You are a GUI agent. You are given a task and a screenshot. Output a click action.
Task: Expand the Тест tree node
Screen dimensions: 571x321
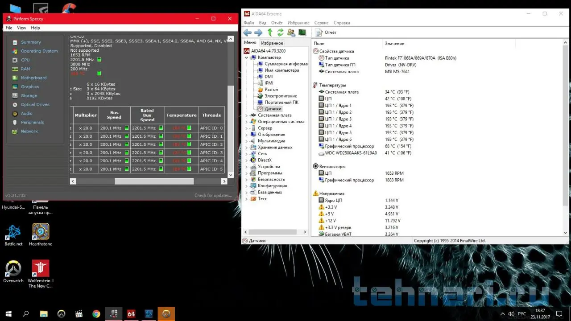[x=246, y=199]
